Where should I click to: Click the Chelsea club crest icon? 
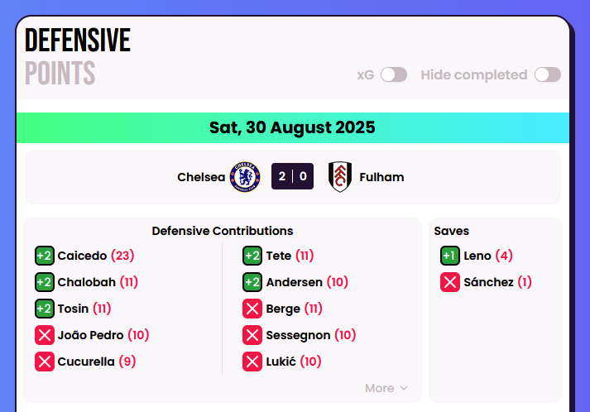point(245,177)
